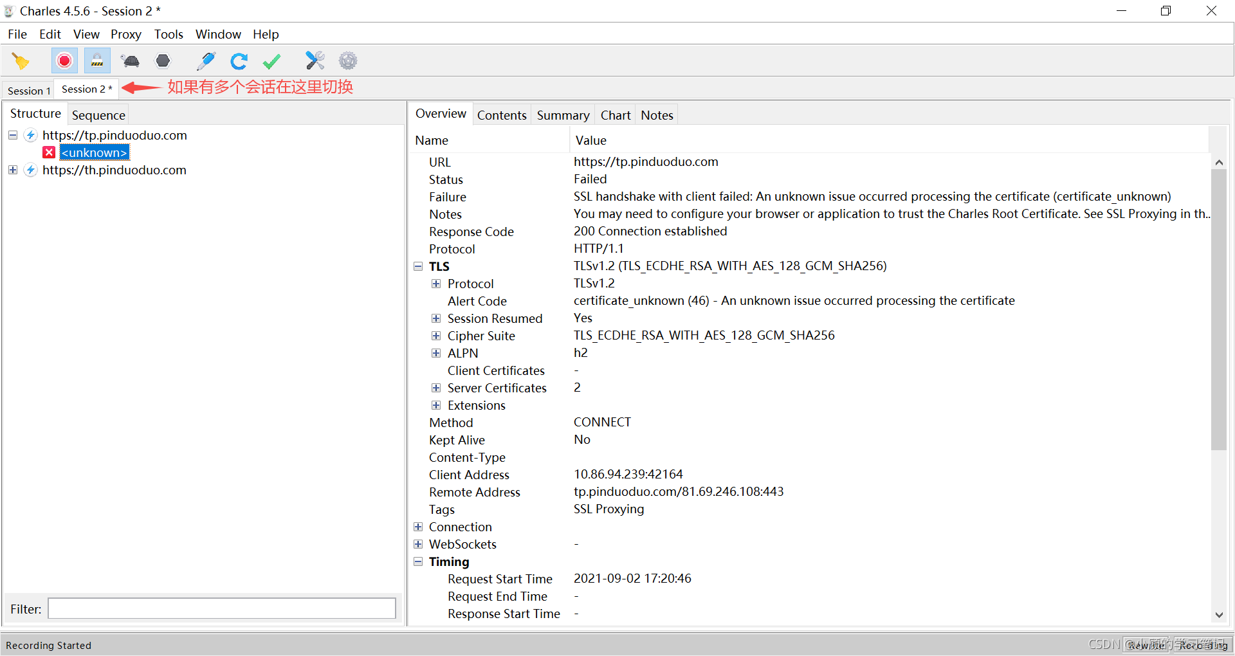Select the Tags SSL Proxying row

point(810,509)
